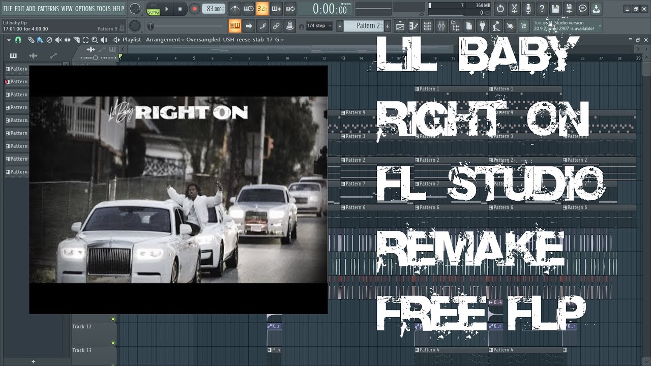The image size is (651, 366).
Task: Open help question mark icon
Action: [x=542, y=9]
